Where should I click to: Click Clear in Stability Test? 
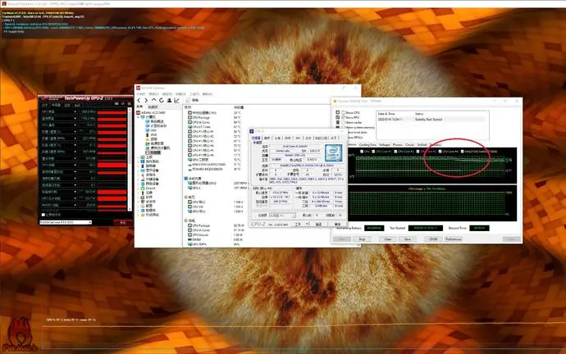[x=388, y=239]
